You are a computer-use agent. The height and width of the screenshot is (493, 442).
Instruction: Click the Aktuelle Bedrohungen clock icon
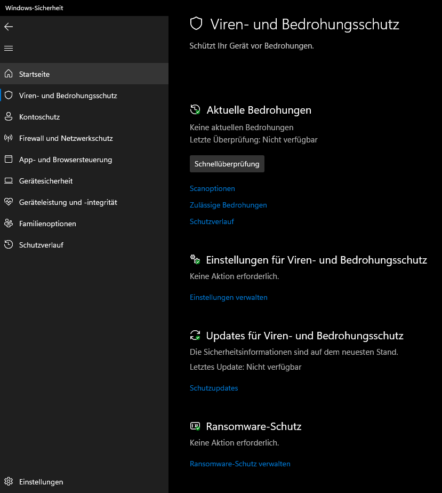click(195, 110)
